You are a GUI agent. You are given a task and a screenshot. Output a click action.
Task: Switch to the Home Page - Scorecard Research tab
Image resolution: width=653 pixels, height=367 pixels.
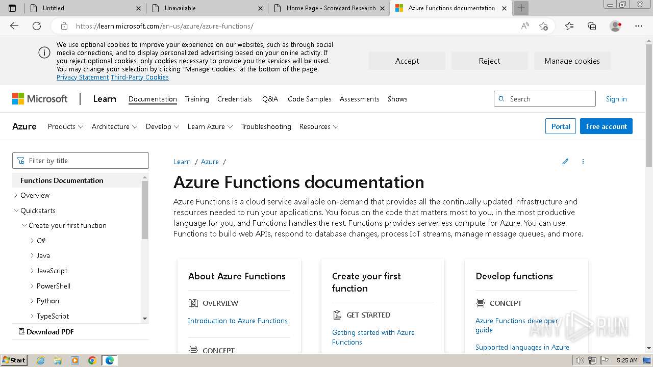coord(331,8)
